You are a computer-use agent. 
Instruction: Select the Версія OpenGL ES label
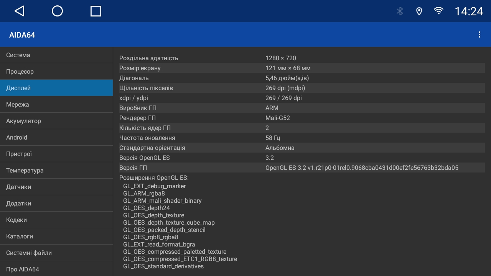tap(145, 158)
